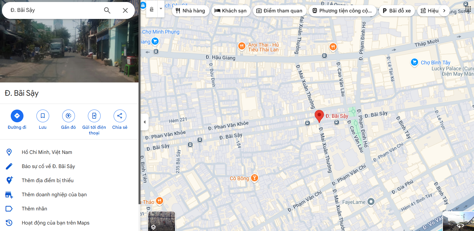Select the Khách sạn filter chip
This screenshot has height=231, width=474.
point(231,11)
